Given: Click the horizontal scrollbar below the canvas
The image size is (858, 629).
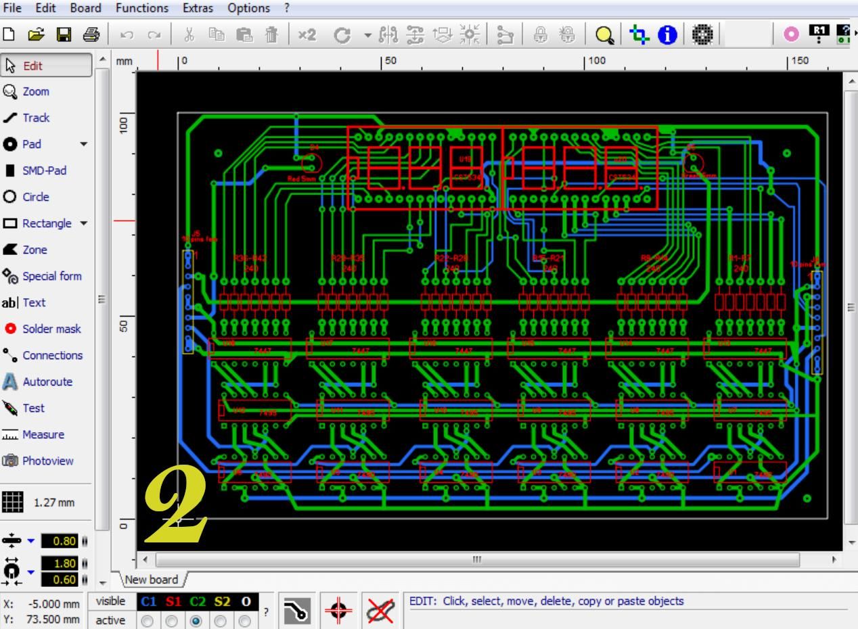Looking at the screenshot, I should click(477, 560).
